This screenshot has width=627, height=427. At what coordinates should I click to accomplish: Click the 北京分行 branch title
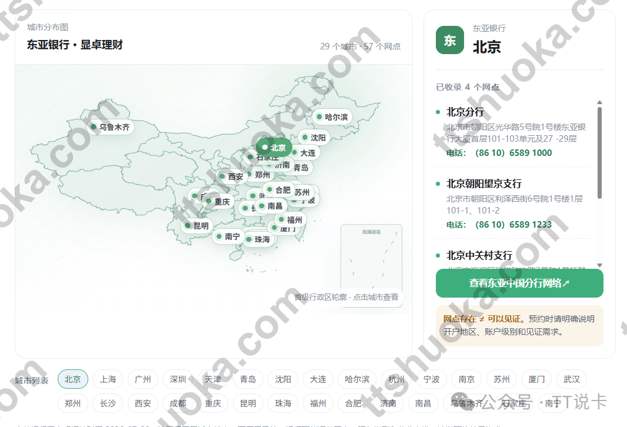[465, 112]
